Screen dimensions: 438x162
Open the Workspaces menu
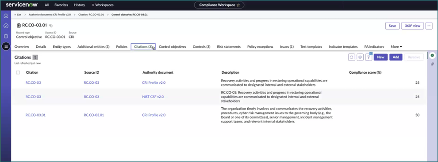pos(103,5)
